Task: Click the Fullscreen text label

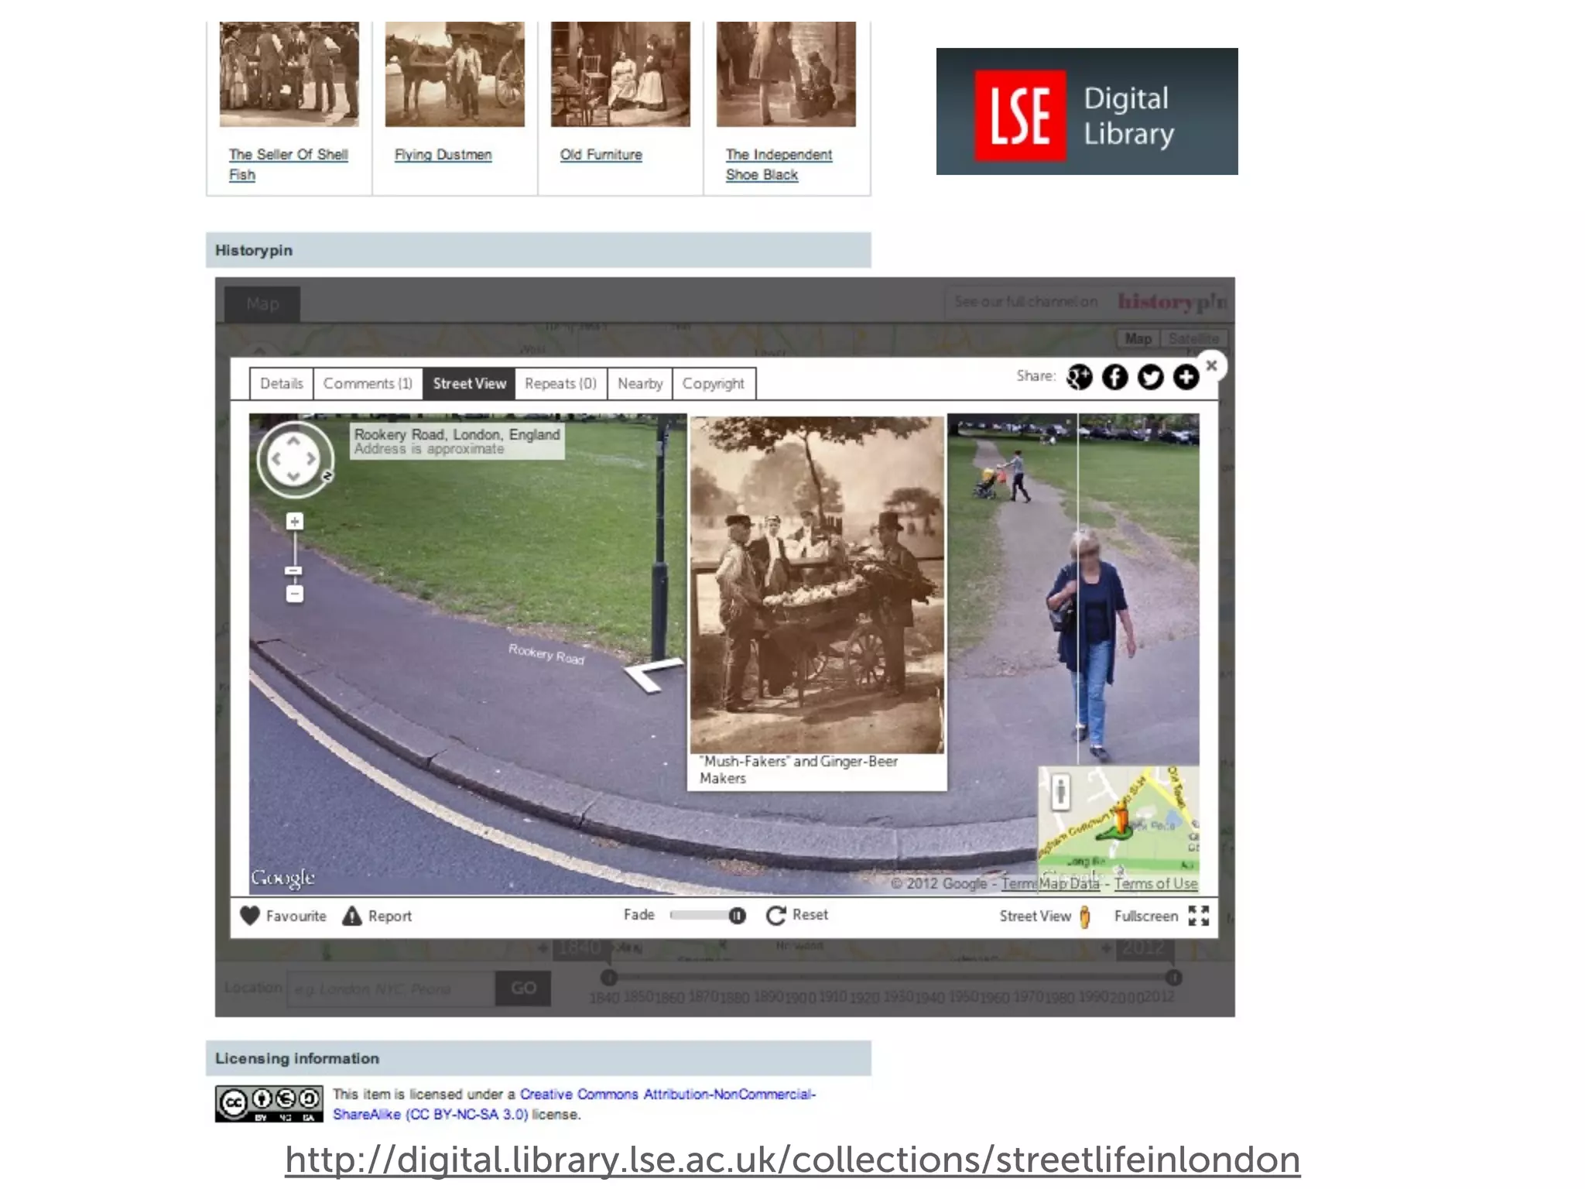Action: coord(1145,916)
